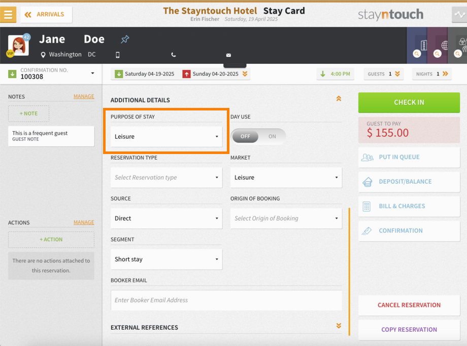Open the travel agent globe tab
467x346 pixels.
pos(437,45)
